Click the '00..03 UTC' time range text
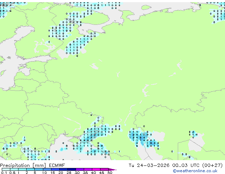This screenshot has width=225, height=174. click(186, 165)
